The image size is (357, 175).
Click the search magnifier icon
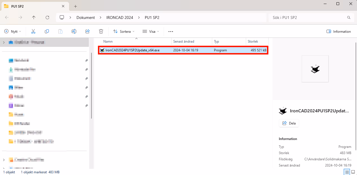coord(349,17)
